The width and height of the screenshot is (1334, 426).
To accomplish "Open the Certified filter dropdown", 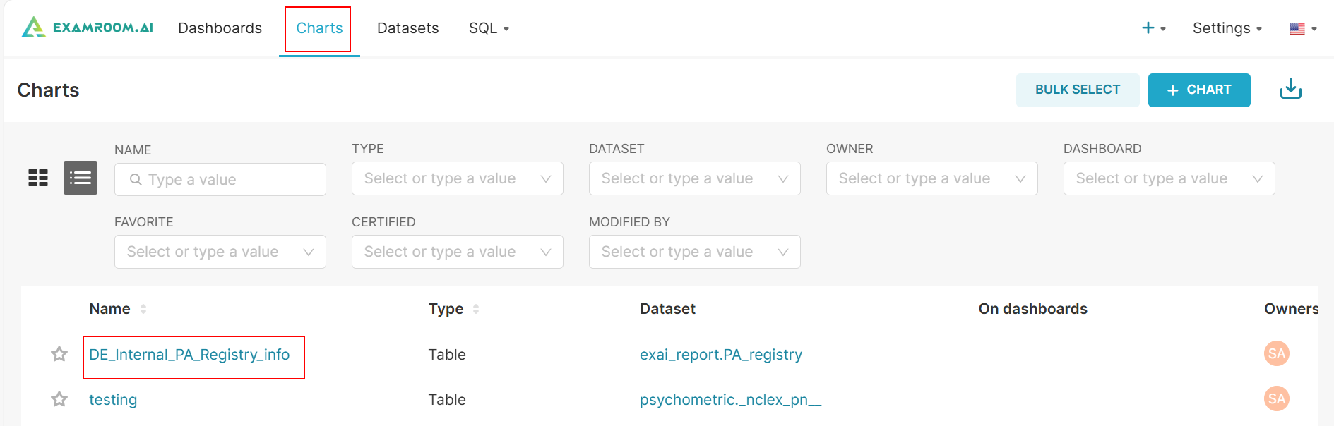I will 457,252.
